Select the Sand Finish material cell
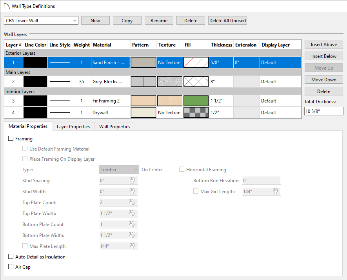This screenshot has width=347, height=280. [x=111, y=63]
